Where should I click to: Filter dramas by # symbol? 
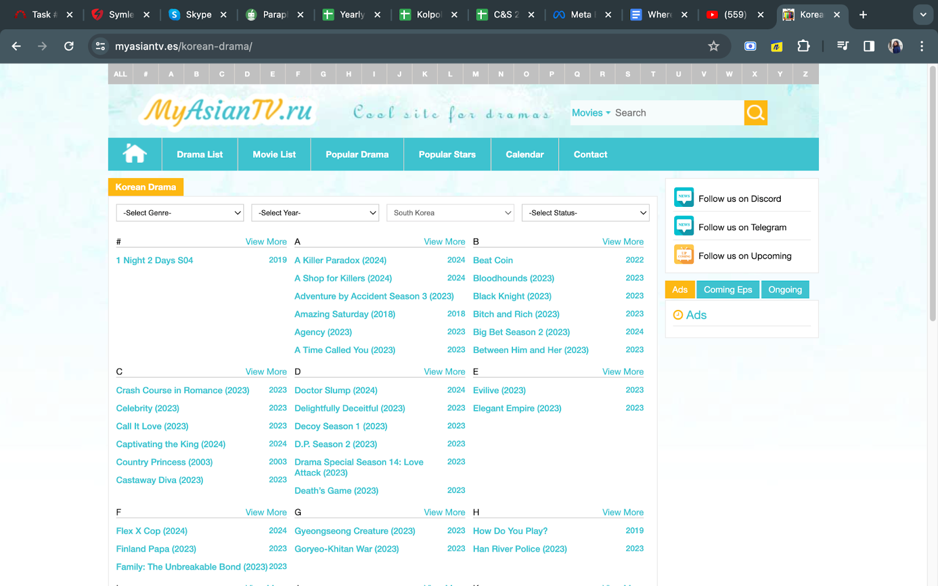(x=145, y=74)
